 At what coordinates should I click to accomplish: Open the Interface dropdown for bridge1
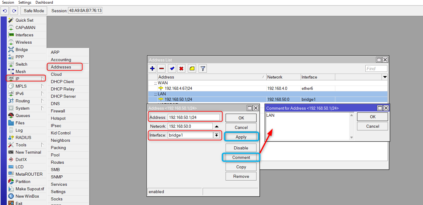click(x=217, y=135)
